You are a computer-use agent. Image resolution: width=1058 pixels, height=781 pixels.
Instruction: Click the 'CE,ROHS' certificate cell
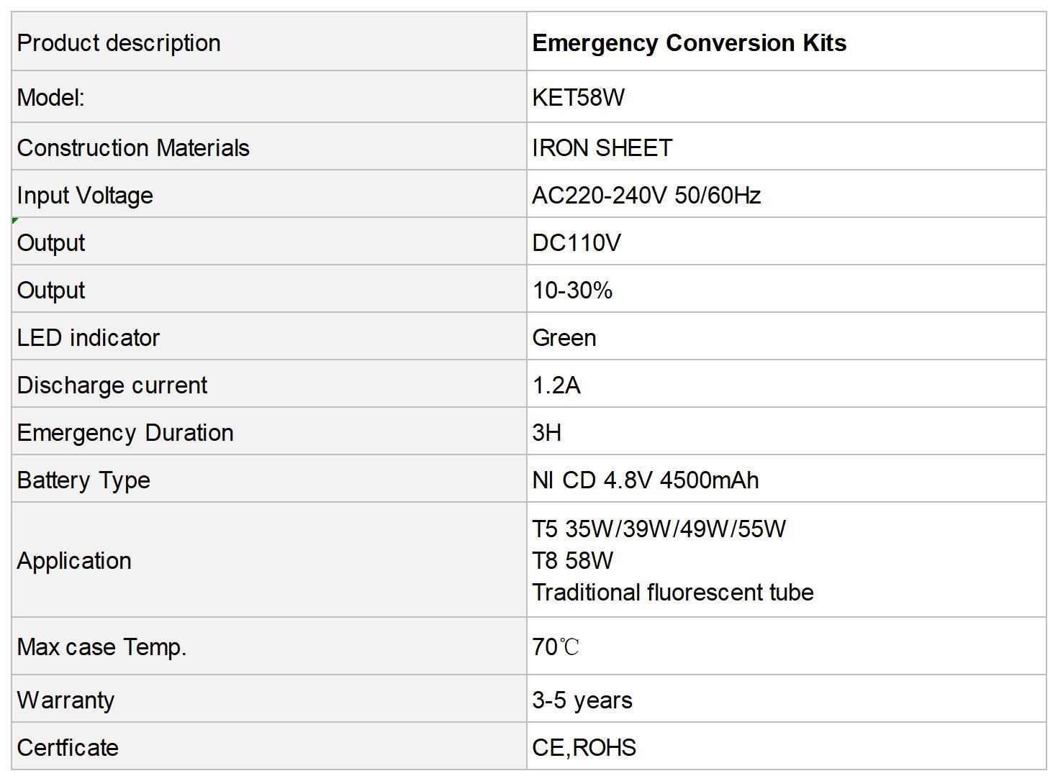(786, 746)
